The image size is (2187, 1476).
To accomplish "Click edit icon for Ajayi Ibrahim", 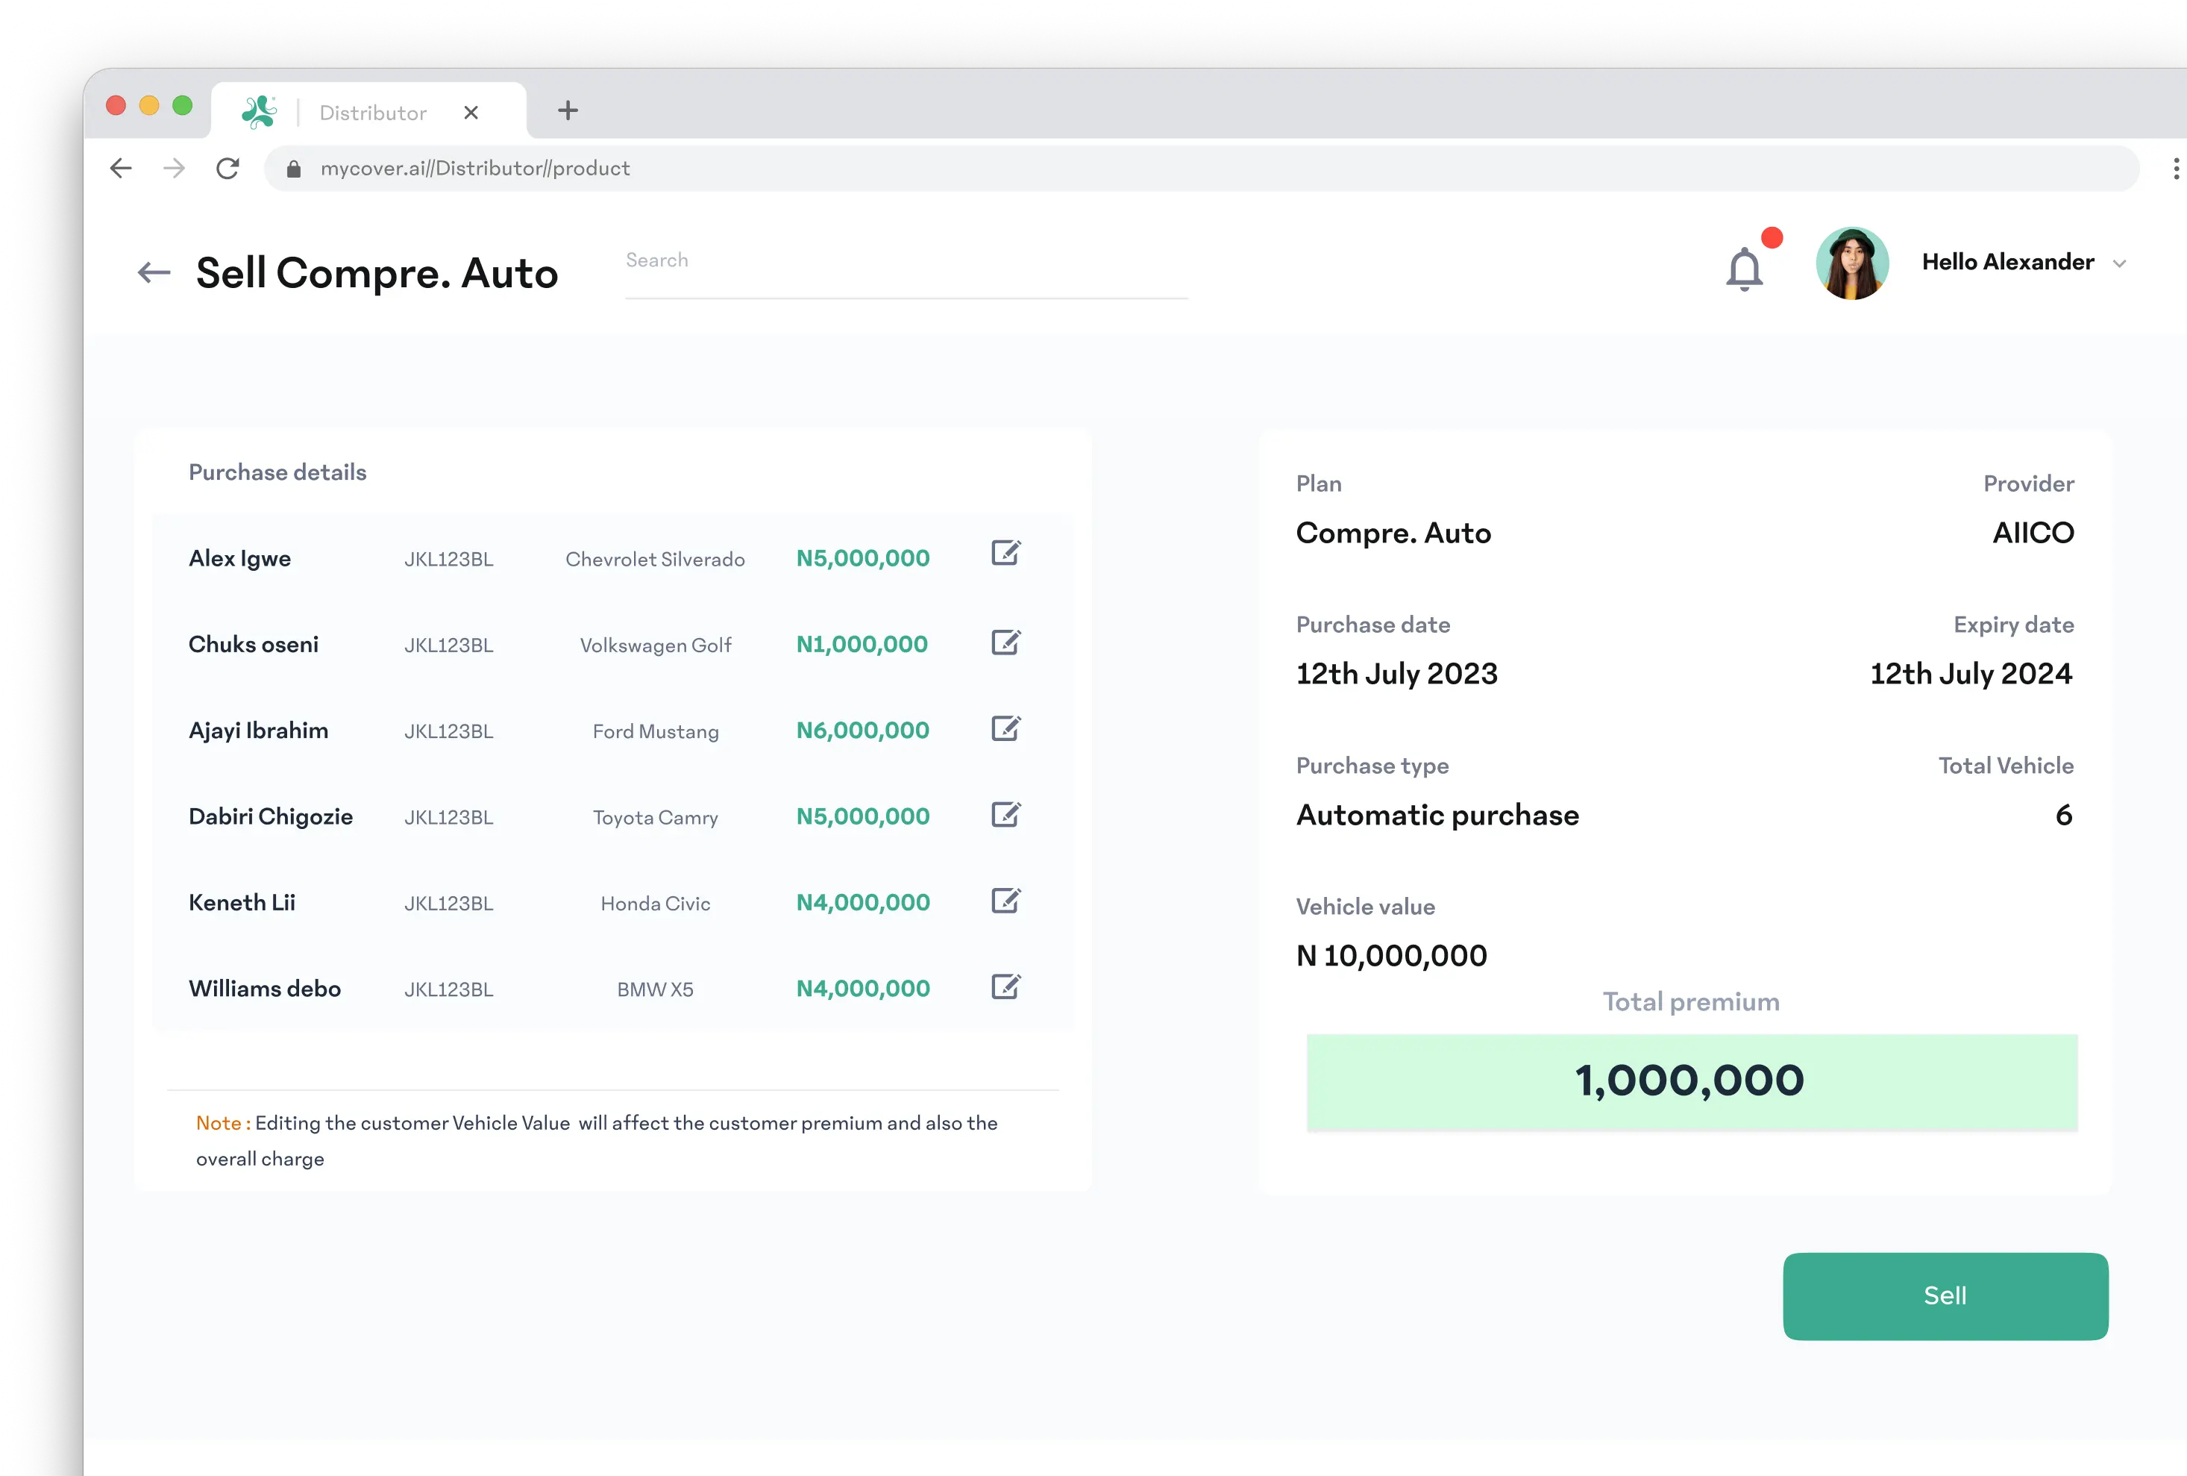I will point(1005,728).
